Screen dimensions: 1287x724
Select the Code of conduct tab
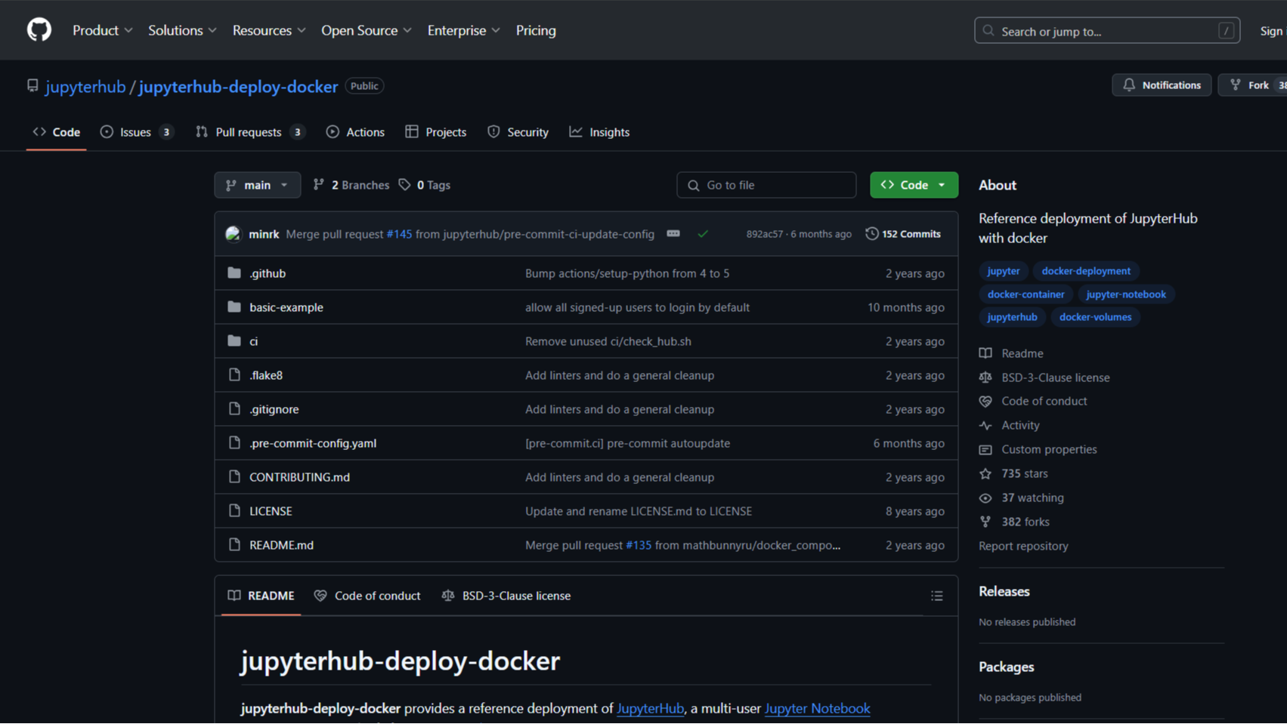click(x=367, y=596)
